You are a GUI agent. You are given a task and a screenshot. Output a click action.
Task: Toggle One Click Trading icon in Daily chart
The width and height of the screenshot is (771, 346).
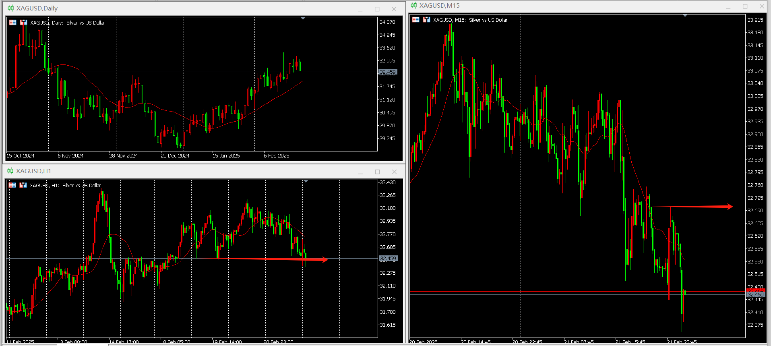point(23,23)
